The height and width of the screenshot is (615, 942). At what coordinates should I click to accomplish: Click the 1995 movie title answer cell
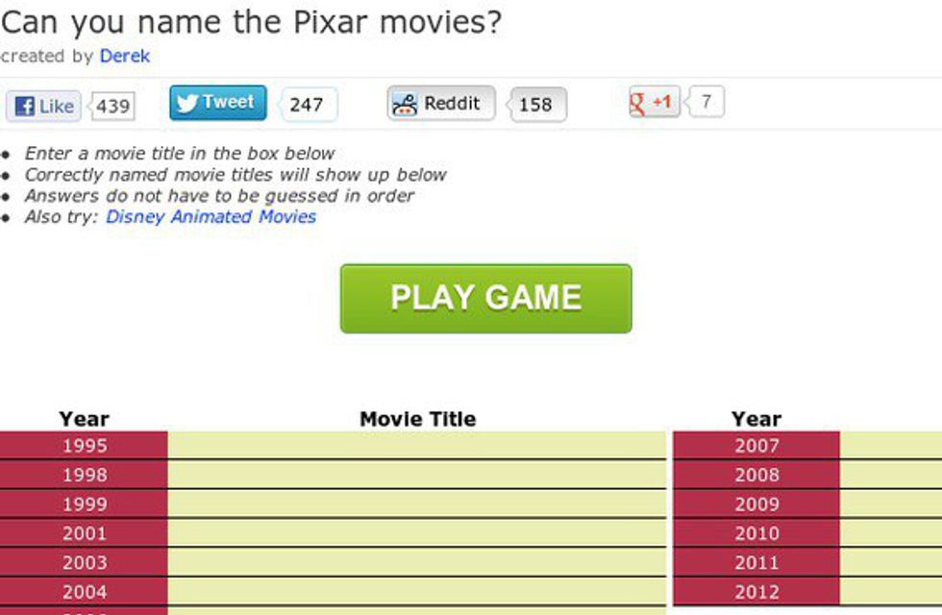coord(417,446)
